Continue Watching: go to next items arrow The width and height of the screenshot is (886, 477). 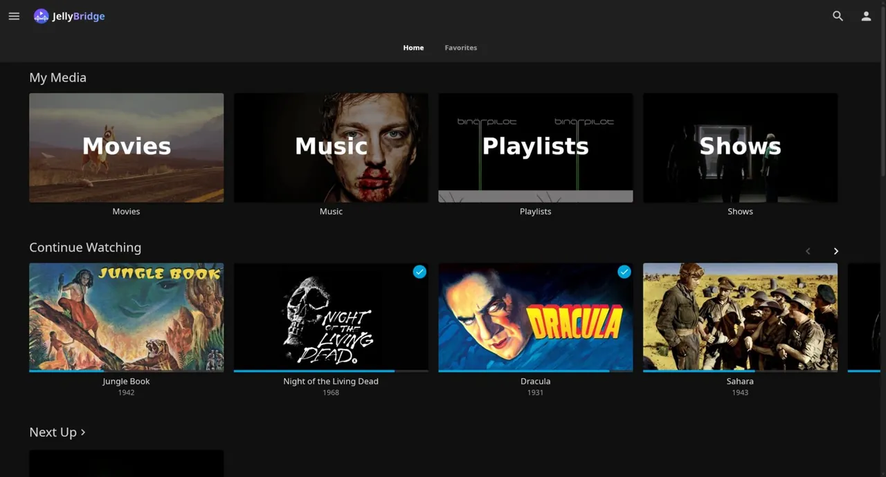pos(836,251)
